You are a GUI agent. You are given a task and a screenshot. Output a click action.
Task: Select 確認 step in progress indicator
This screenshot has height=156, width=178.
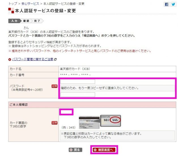coord(26,21)
